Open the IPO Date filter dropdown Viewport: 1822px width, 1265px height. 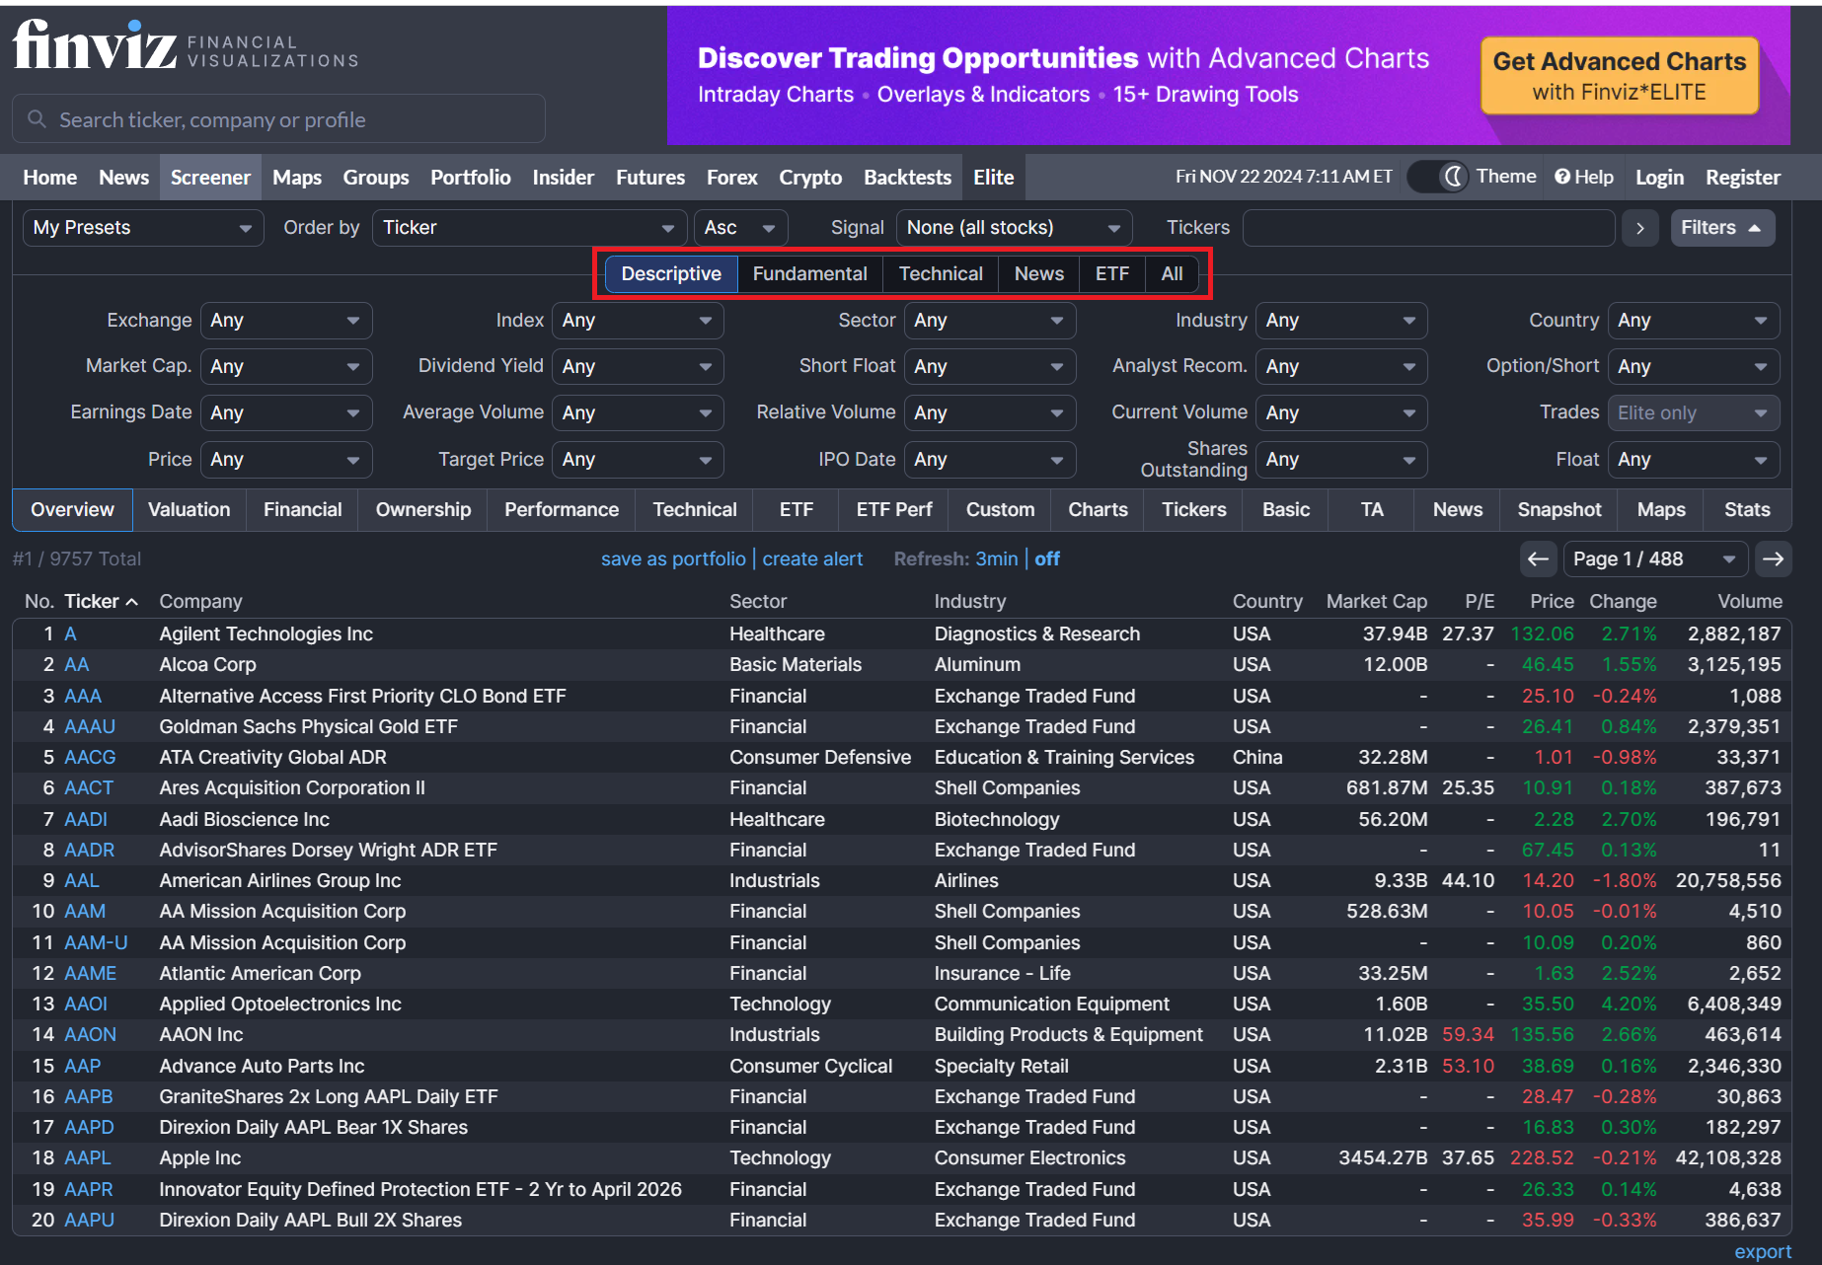pos(990,460)
